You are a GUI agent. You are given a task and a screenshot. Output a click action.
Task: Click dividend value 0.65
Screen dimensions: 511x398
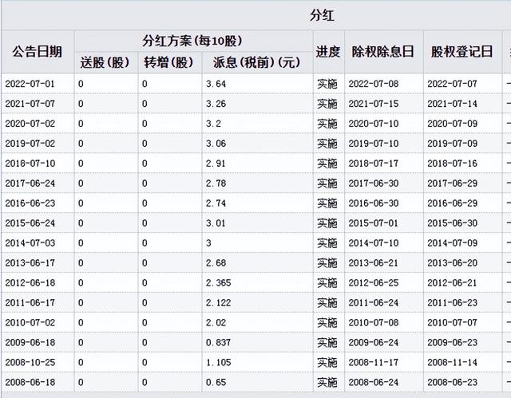[x=216, y=382]
